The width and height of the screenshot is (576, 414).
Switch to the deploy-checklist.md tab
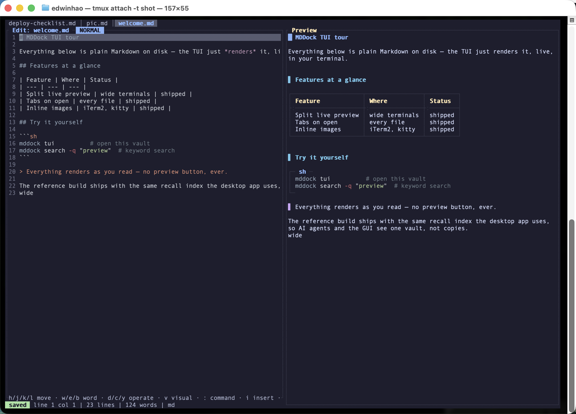coord(42,23)
